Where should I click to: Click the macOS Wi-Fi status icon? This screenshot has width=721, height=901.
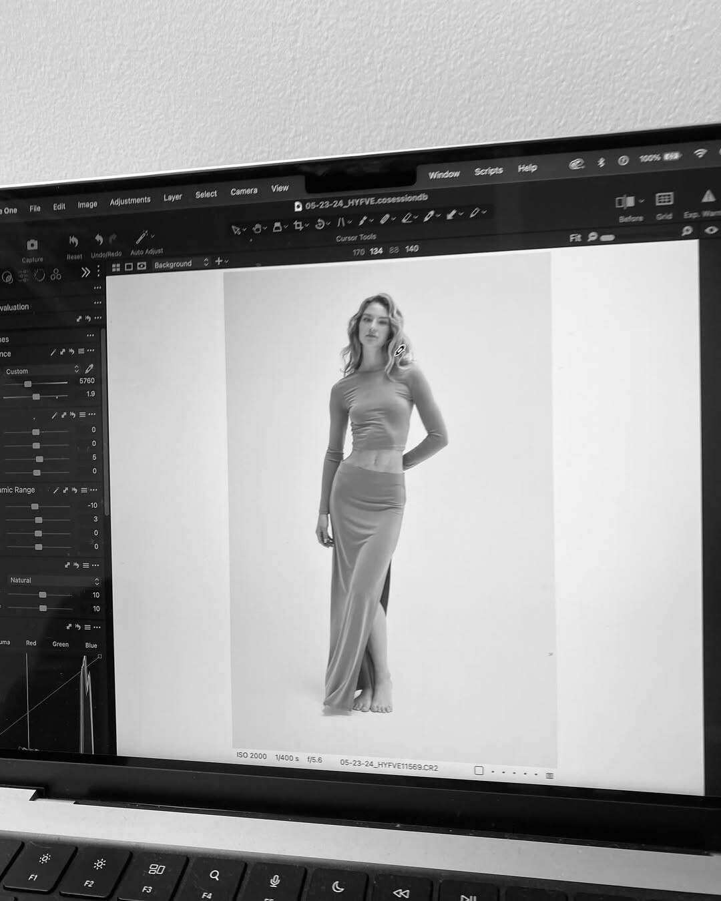click(x=700, y=154)
